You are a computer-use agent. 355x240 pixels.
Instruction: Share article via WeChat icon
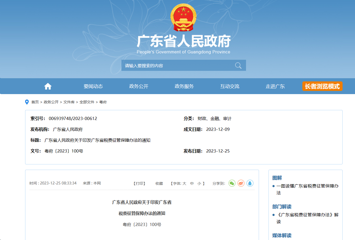232,183
